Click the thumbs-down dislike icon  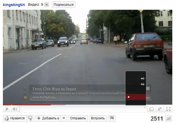click(31, 118)
